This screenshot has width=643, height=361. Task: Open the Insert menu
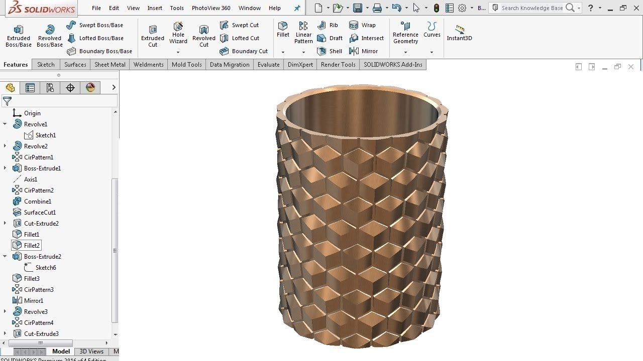[x=155, y=8]
